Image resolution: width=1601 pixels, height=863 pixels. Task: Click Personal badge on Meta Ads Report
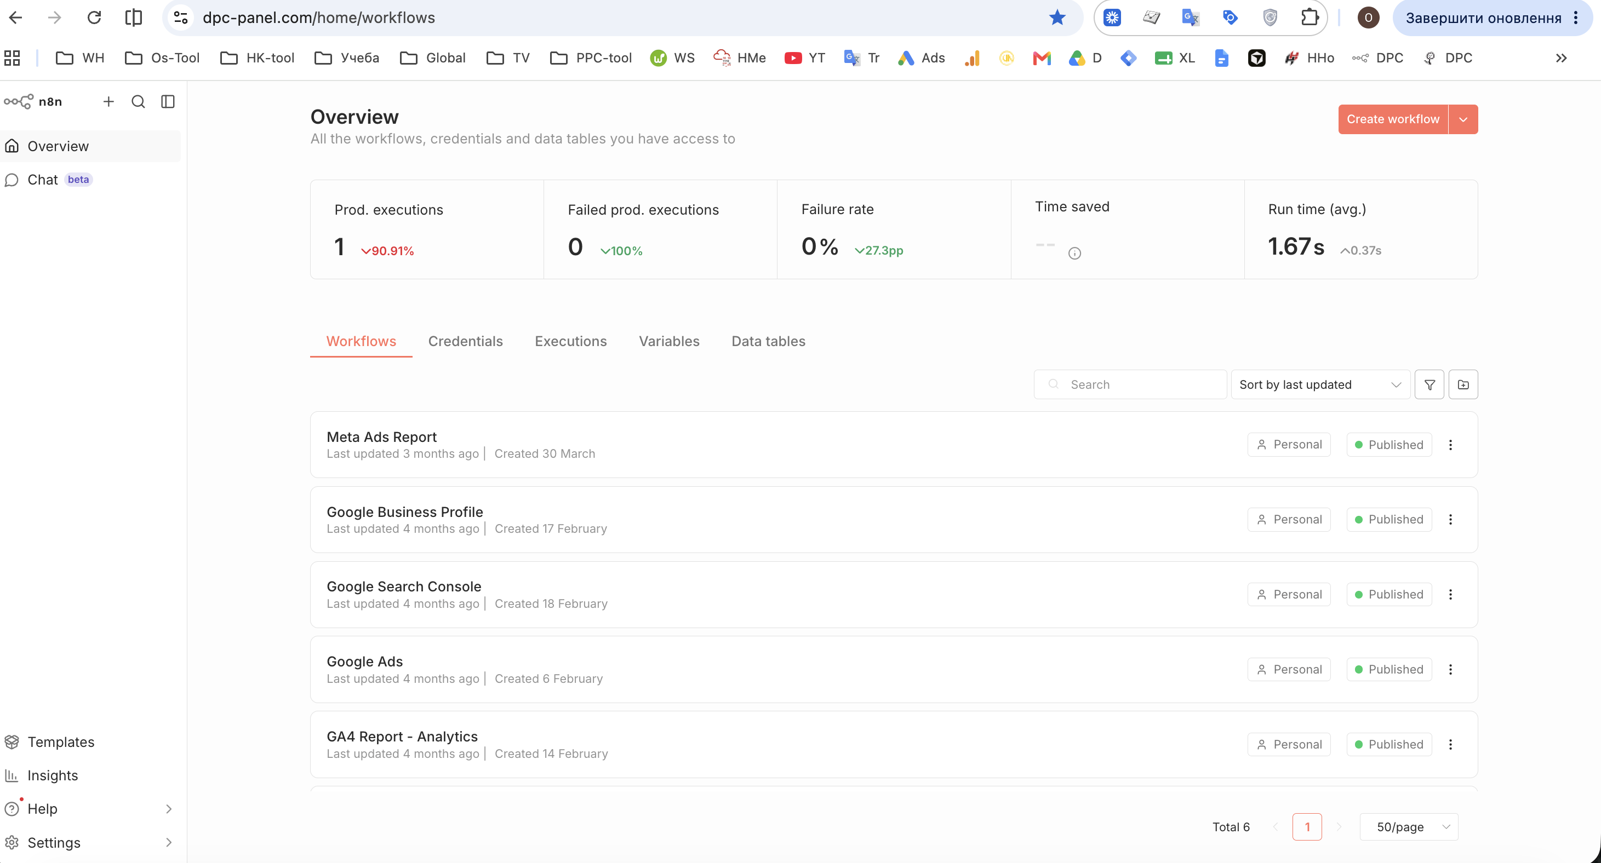[1289, 445]
